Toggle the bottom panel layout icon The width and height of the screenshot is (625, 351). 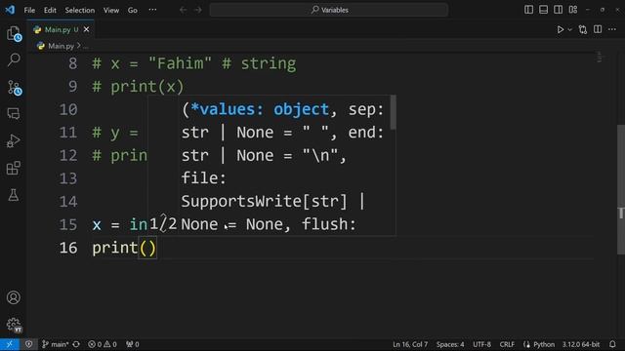(x=543, y=10)
